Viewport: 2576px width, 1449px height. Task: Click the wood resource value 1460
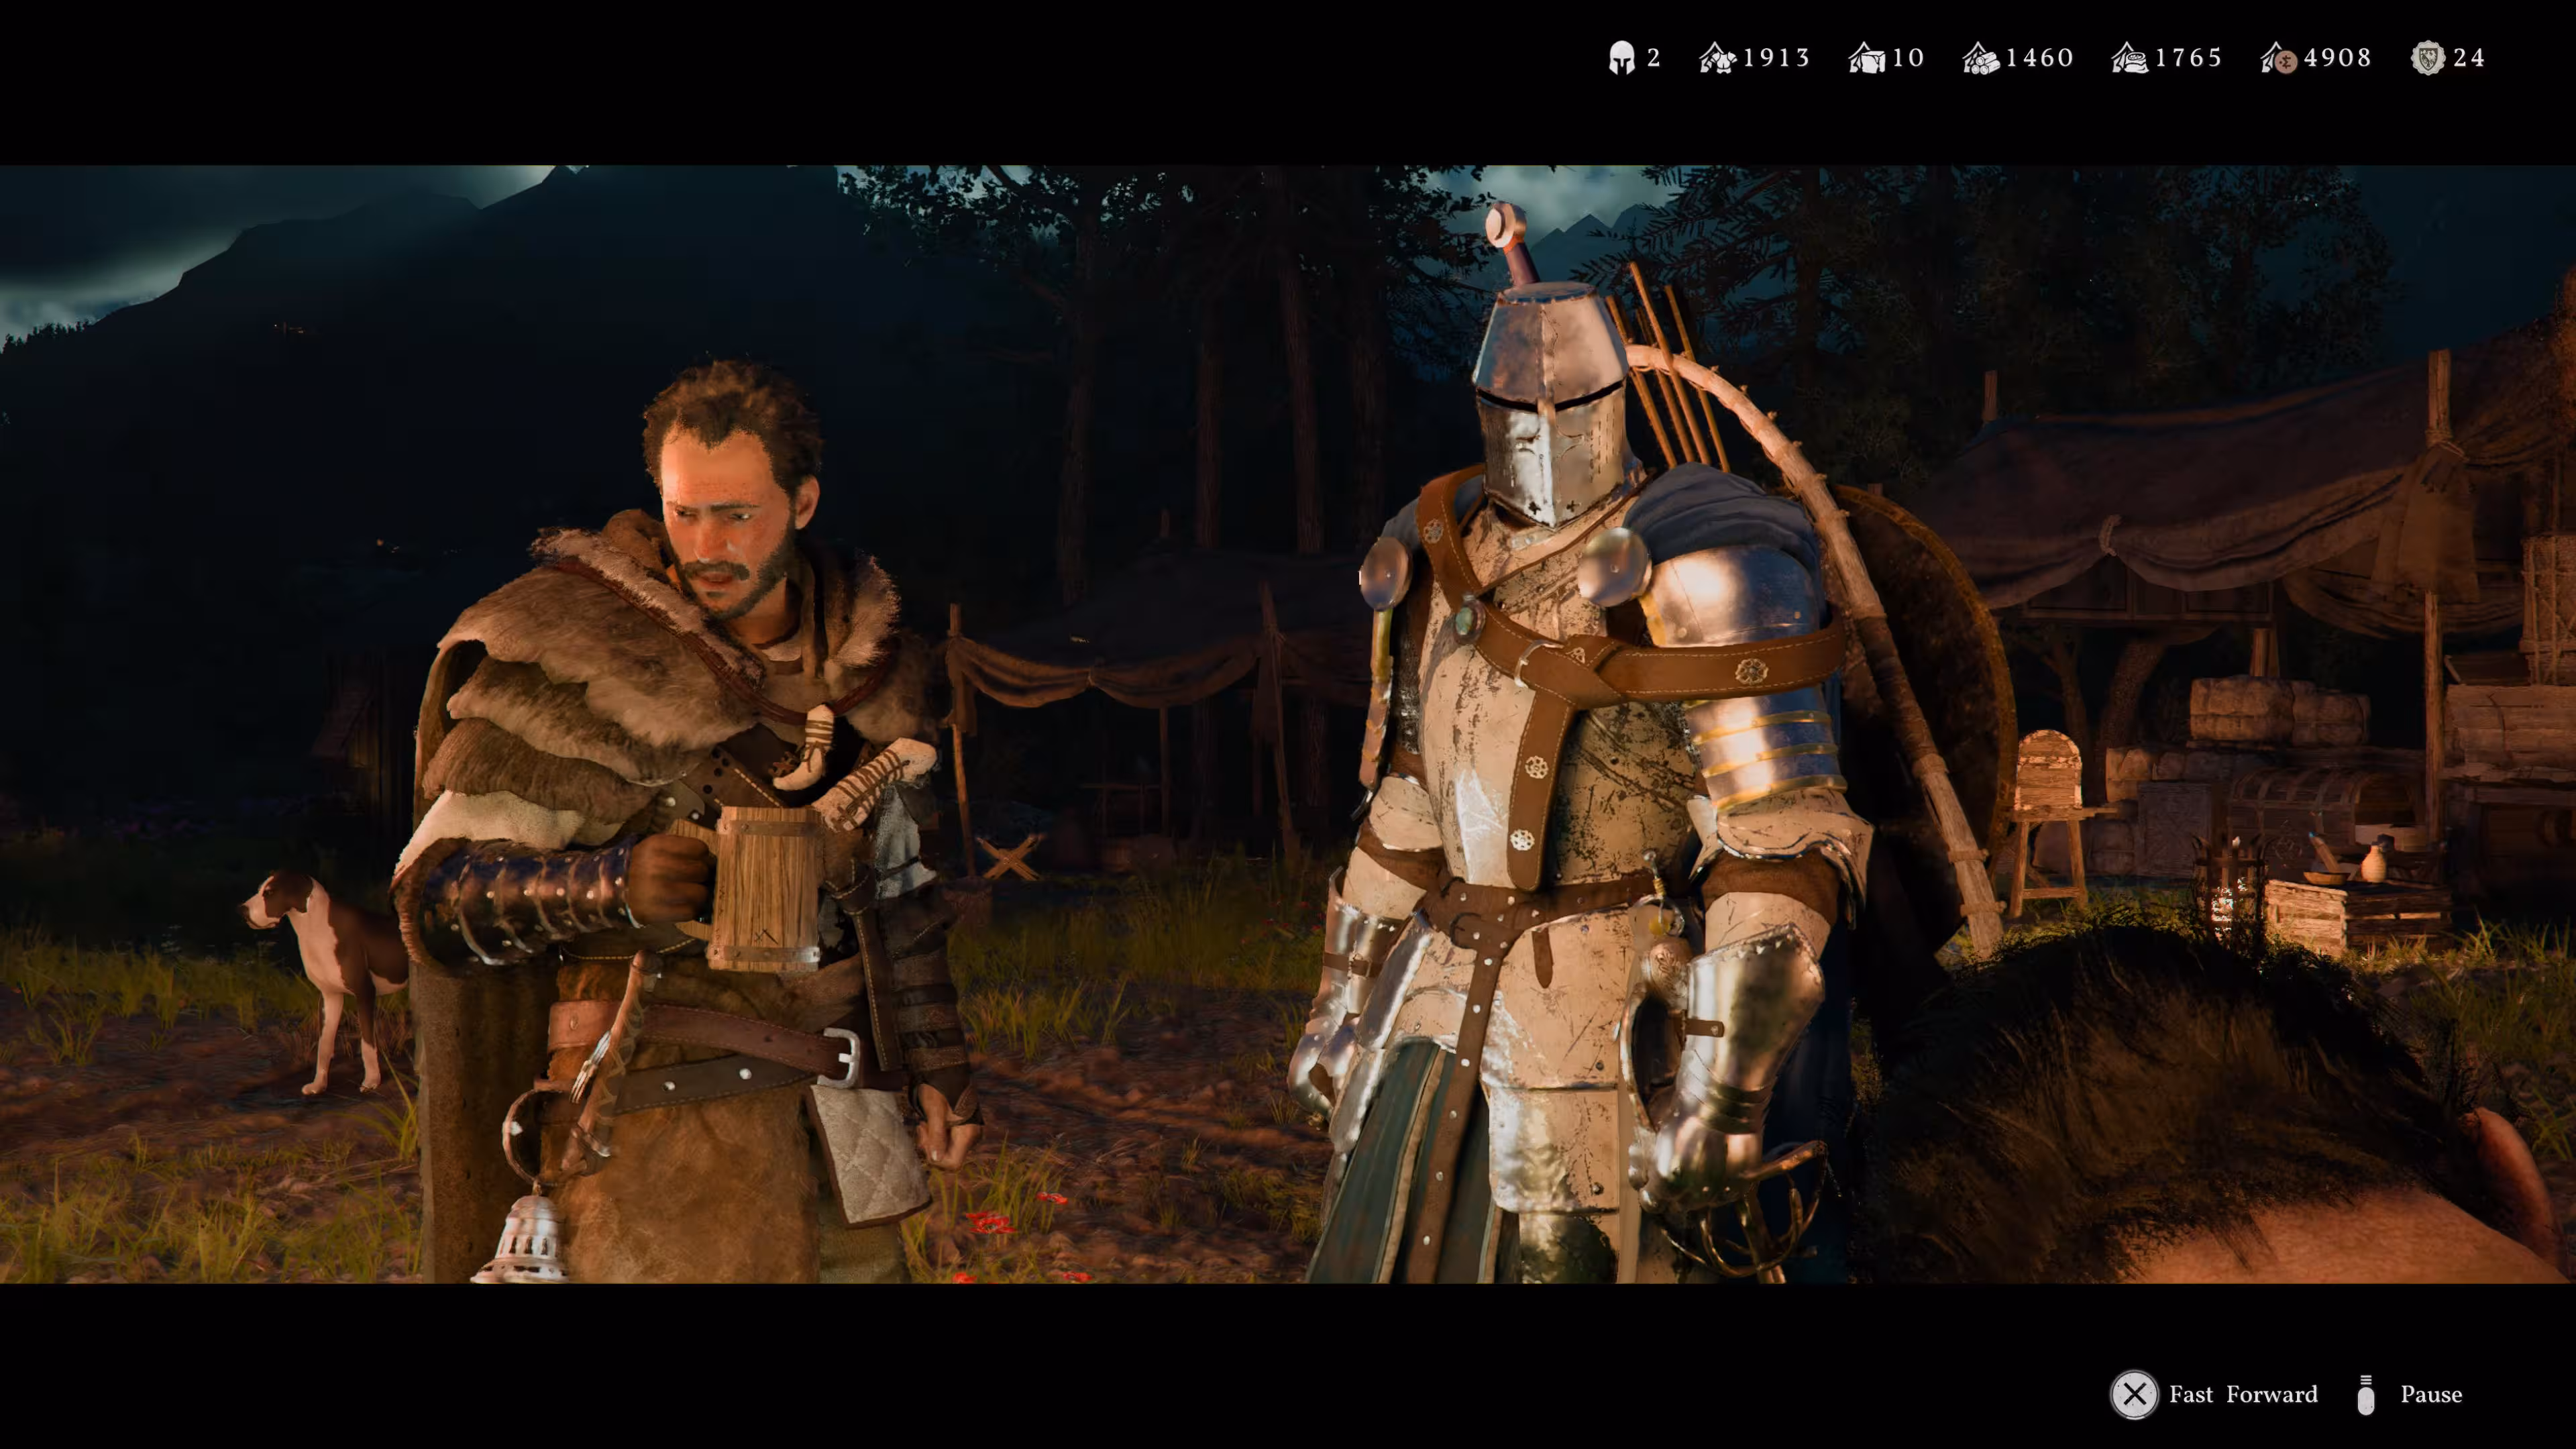[x=2040, y=58]
